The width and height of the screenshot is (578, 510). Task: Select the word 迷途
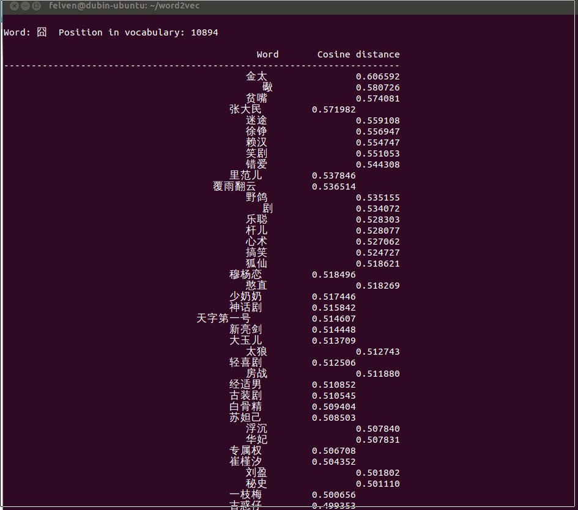click(256, 120)
